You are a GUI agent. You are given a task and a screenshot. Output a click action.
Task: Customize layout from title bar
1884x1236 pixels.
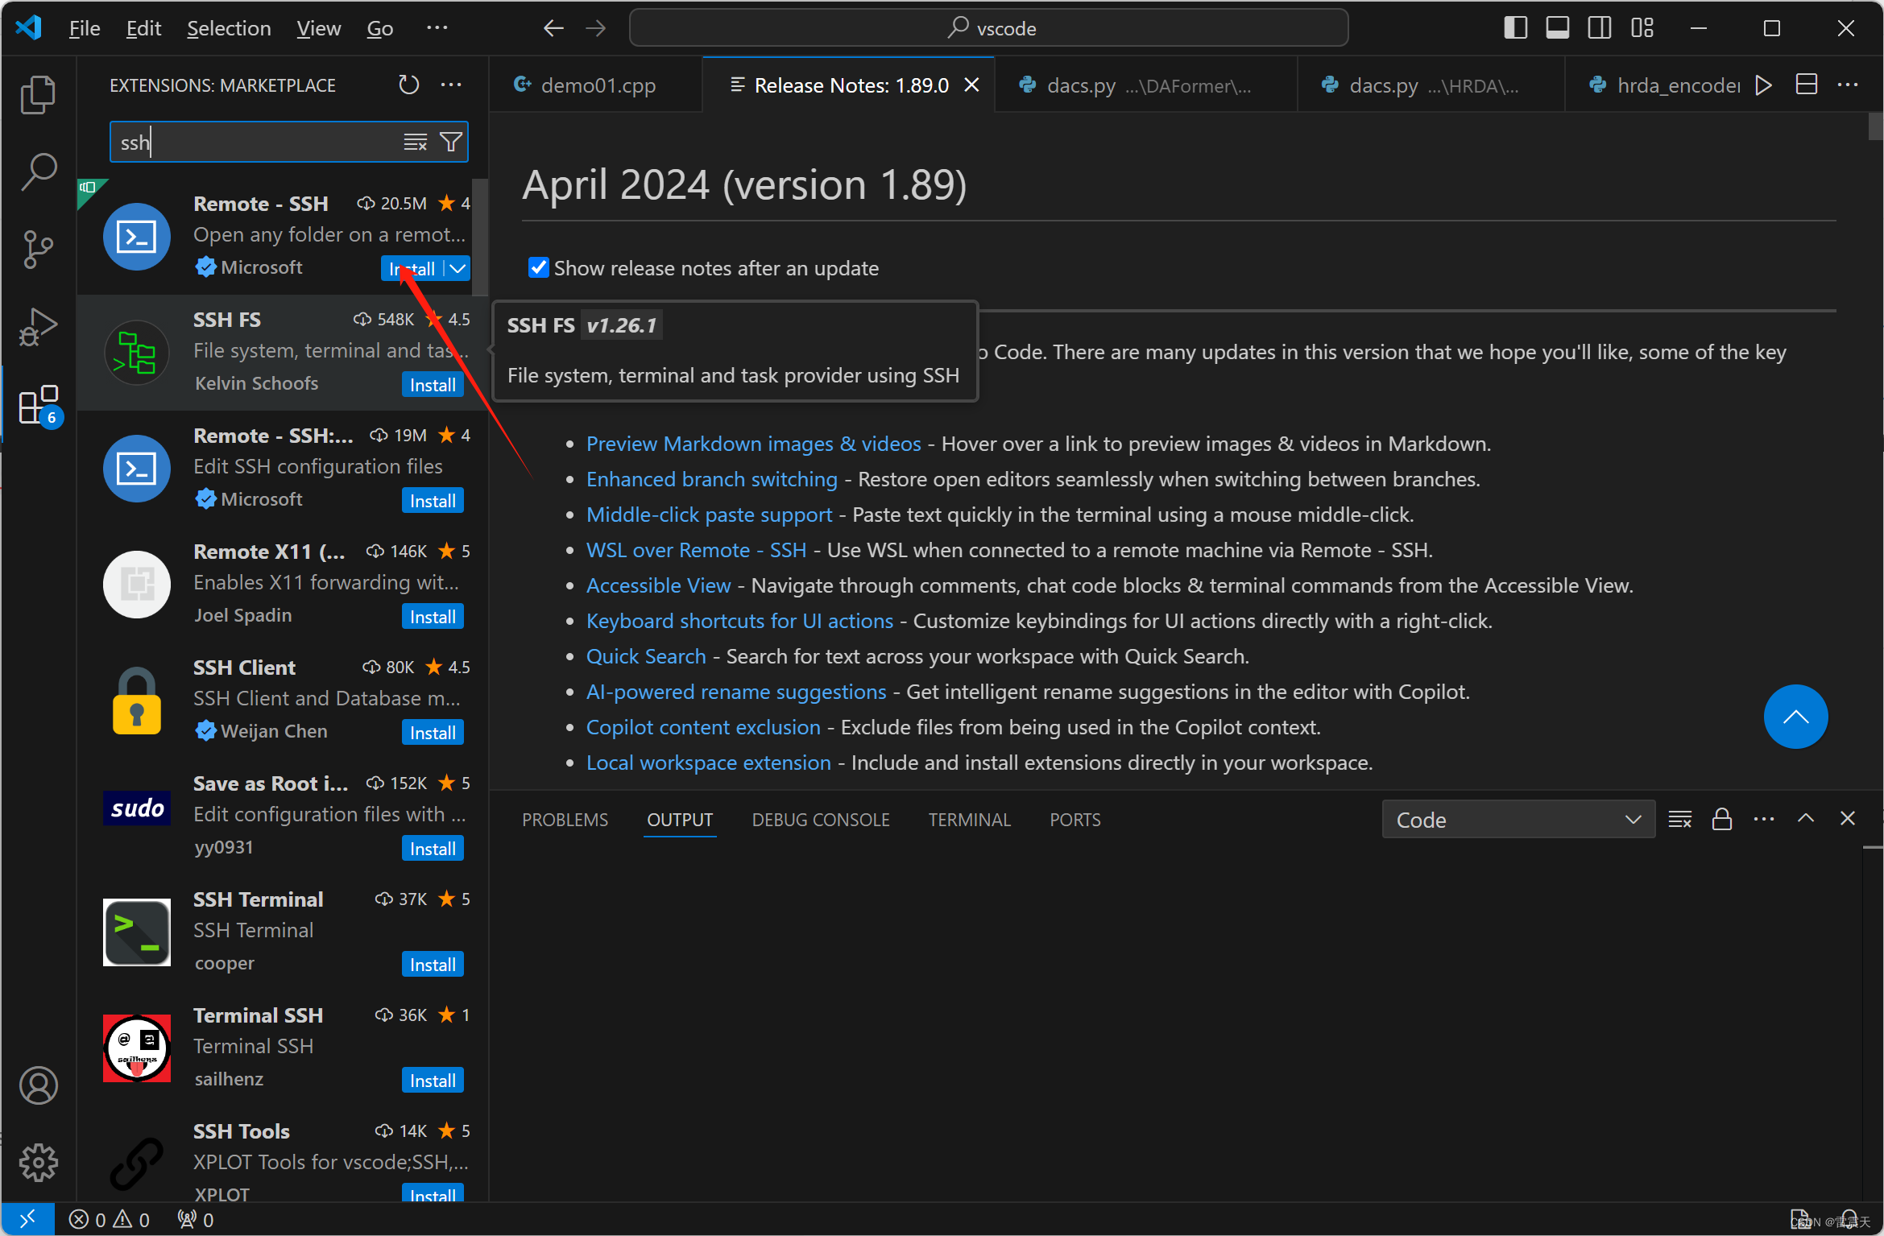[x=1642, y=28]
